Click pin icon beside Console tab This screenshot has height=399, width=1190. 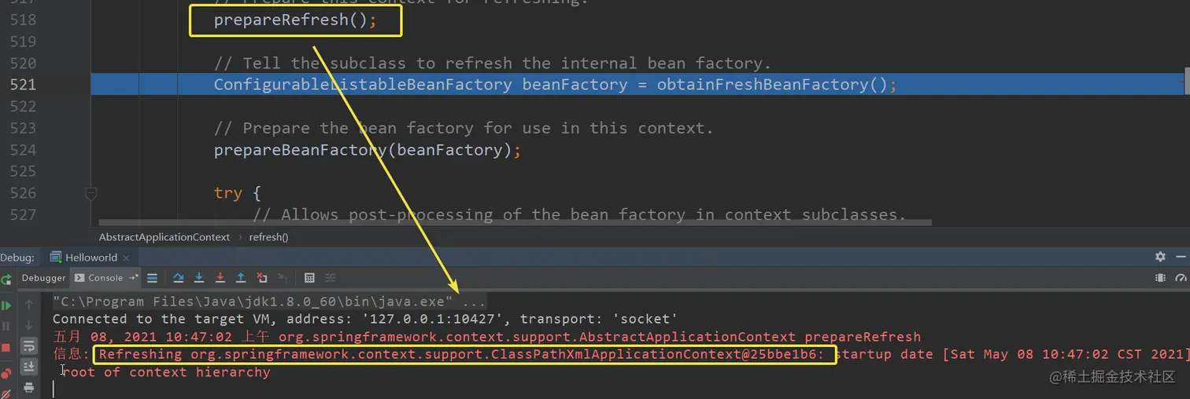point(134,277)
